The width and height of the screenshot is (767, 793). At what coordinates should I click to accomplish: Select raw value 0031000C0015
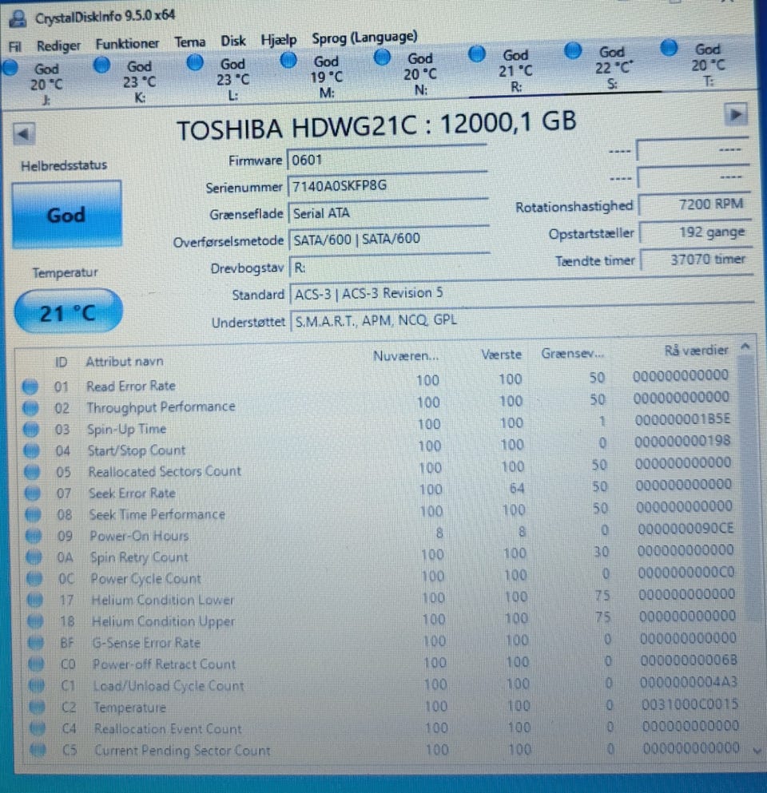click(x=690, y=704)
